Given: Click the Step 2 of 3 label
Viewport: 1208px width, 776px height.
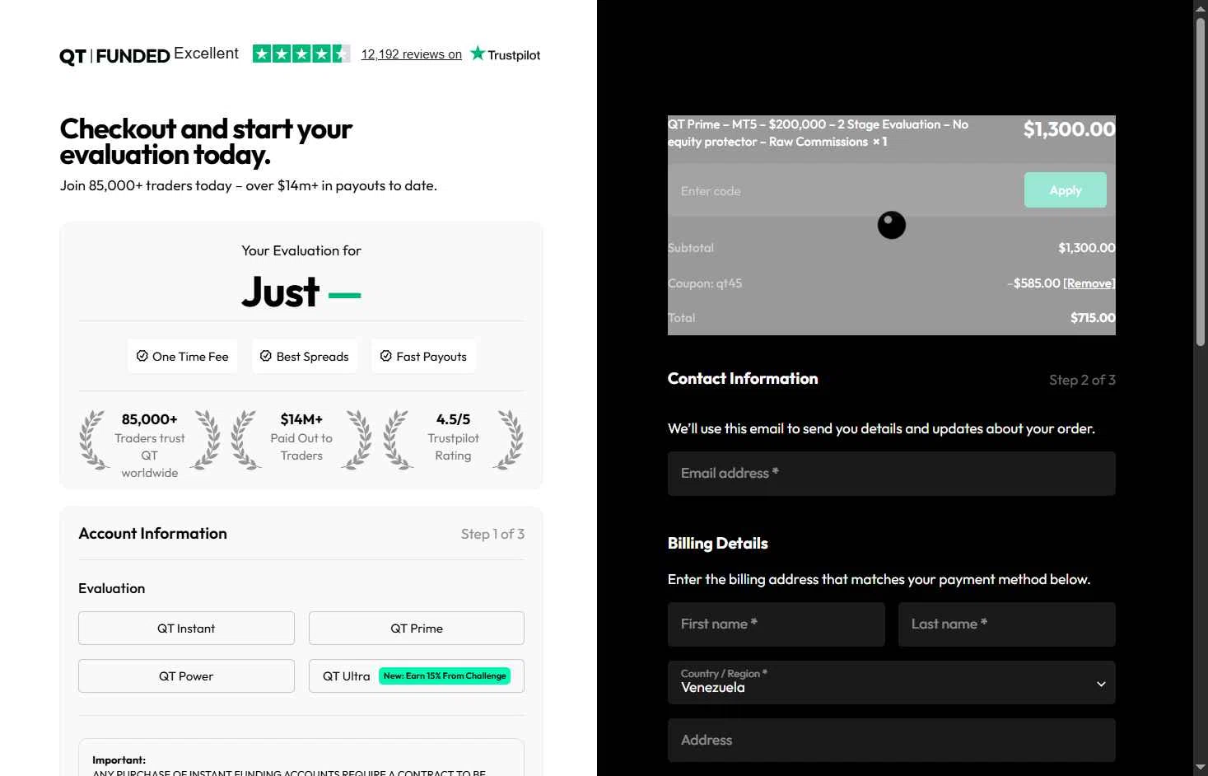Looking at the screenshot, I should tap(1082, 380).
